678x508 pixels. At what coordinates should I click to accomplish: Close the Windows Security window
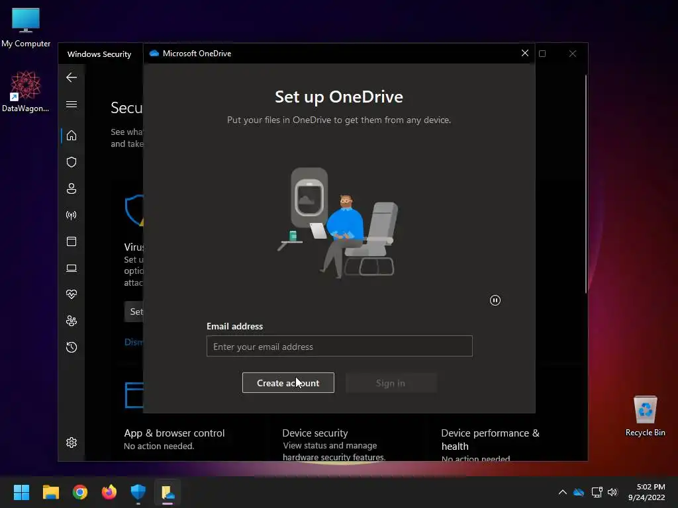pos(573,54)
